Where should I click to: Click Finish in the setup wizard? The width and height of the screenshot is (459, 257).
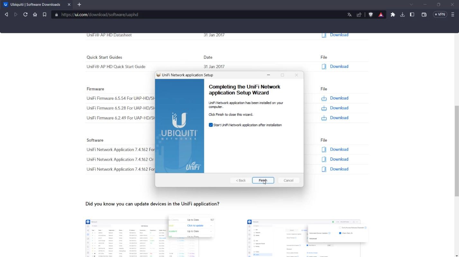(263, 180)
